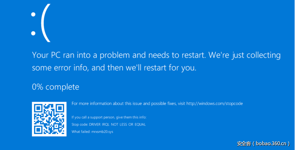Click the "Stop code:" label
Viewport: 295px width, 150px height.
(80, 124)
